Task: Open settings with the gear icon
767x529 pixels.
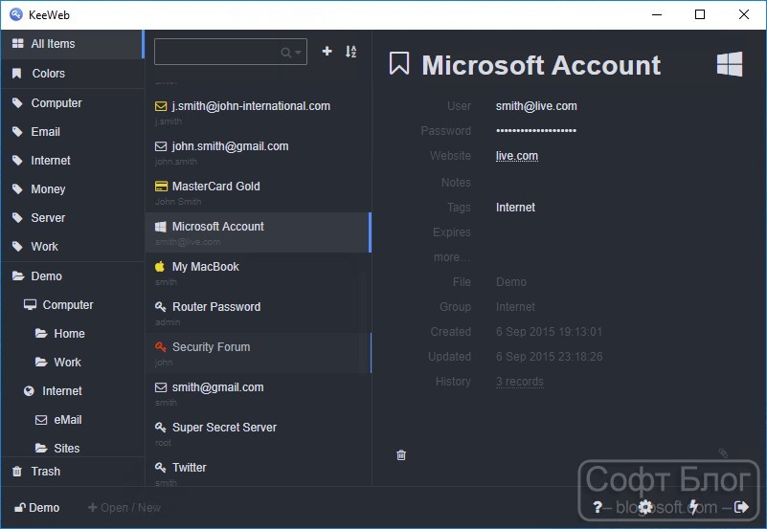Action: tap(645, 507)
